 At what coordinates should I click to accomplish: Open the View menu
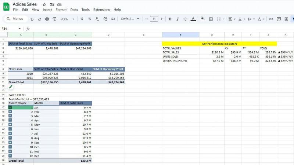click(35, 10)
